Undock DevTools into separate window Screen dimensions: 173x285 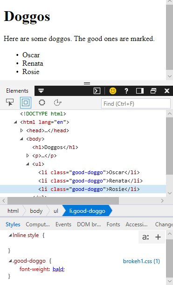153,91
